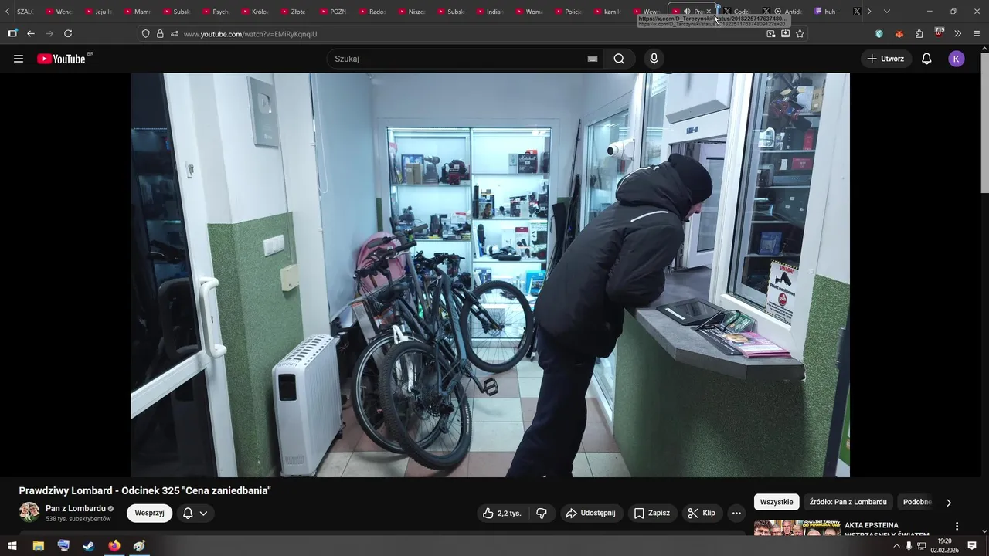Click the Utwórz create button
The image size is (989, 556).
pyautogui.click(x=885, y=59)
